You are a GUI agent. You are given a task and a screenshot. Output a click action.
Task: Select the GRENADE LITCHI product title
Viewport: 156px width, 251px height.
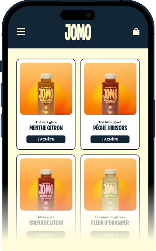coord(46,223)
